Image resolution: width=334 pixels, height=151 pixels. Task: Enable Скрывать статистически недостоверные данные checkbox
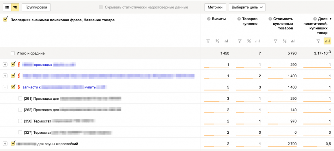[x=101, y=7]
